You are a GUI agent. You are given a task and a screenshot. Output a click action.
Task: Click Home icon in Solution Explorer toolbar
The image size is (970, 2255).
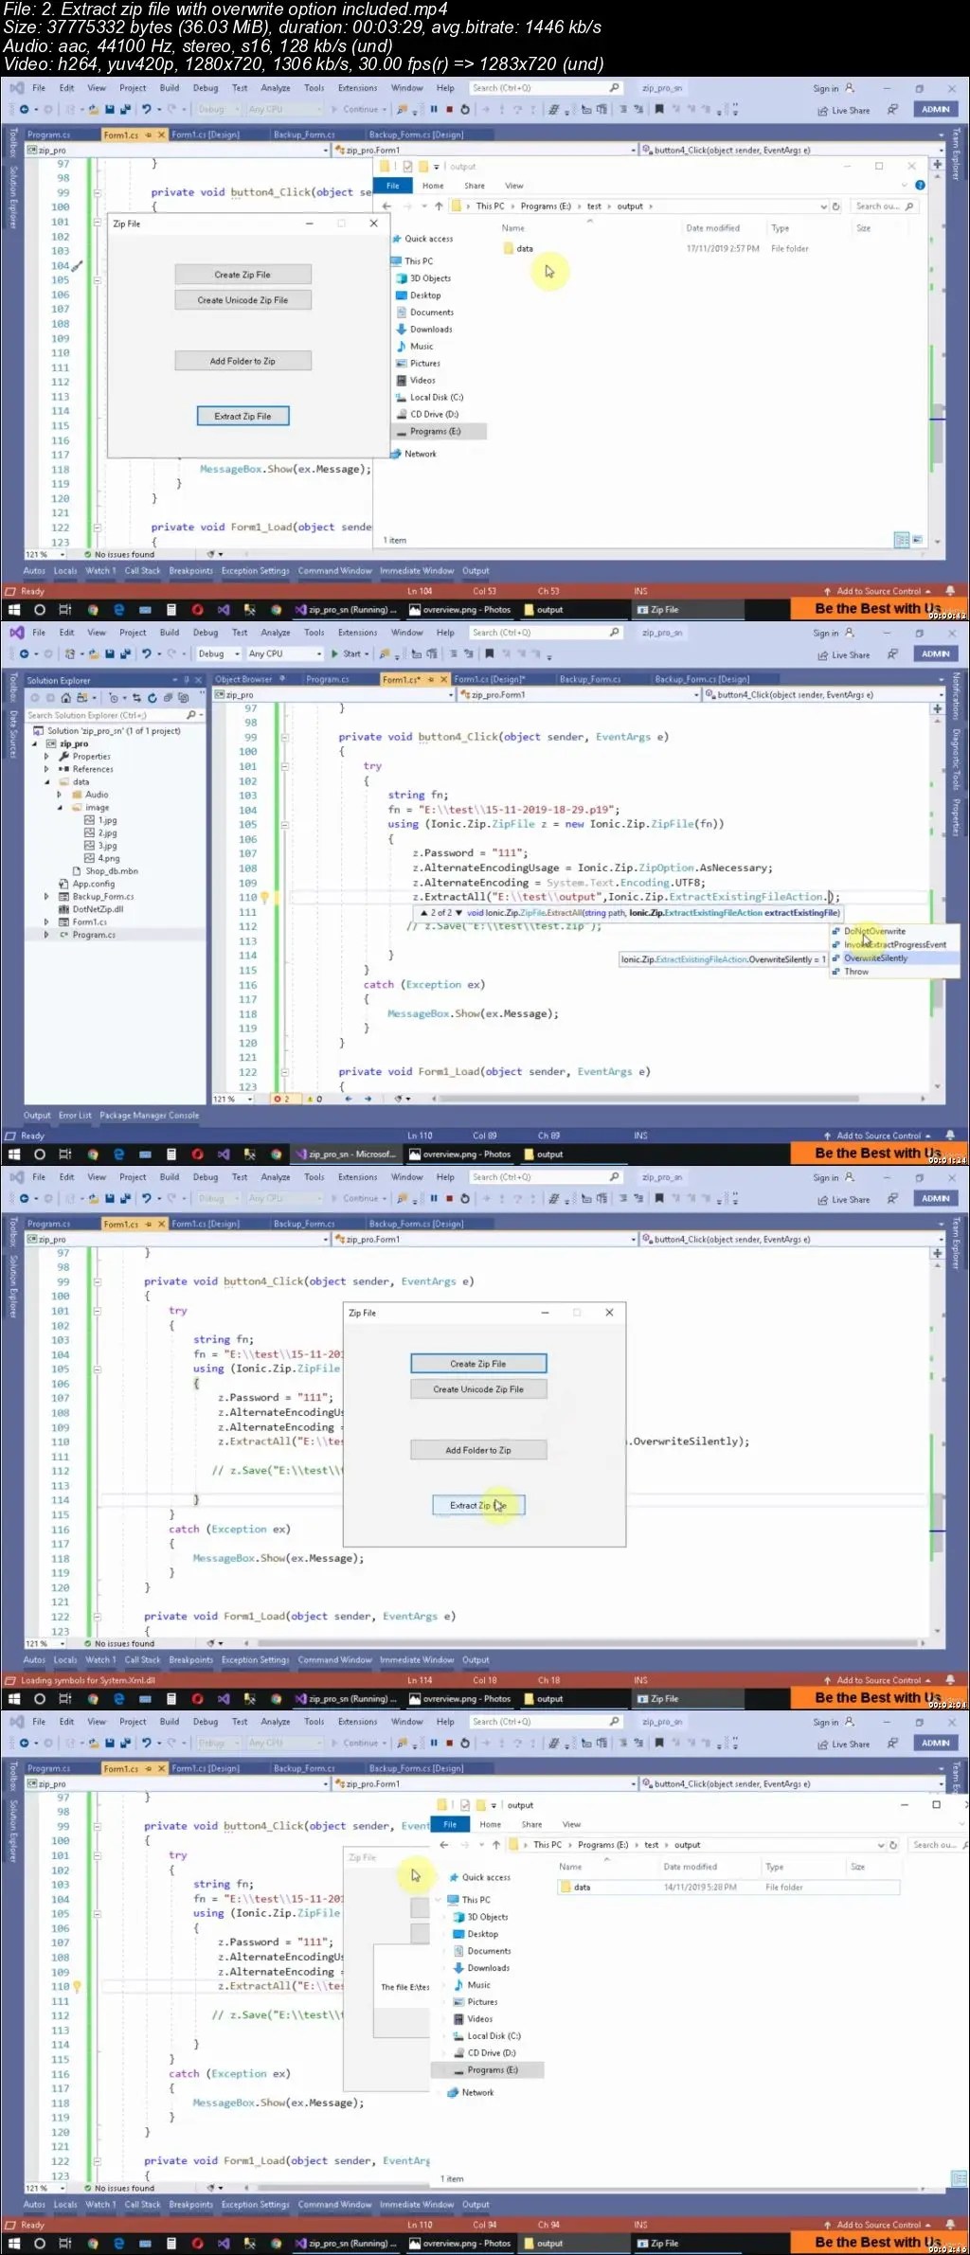[x=65, y=698]
